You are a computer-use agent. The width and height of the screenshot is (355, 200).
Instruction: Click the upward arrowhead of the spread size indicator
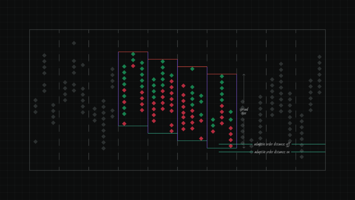pyautogui.click(x=244, y=75)
